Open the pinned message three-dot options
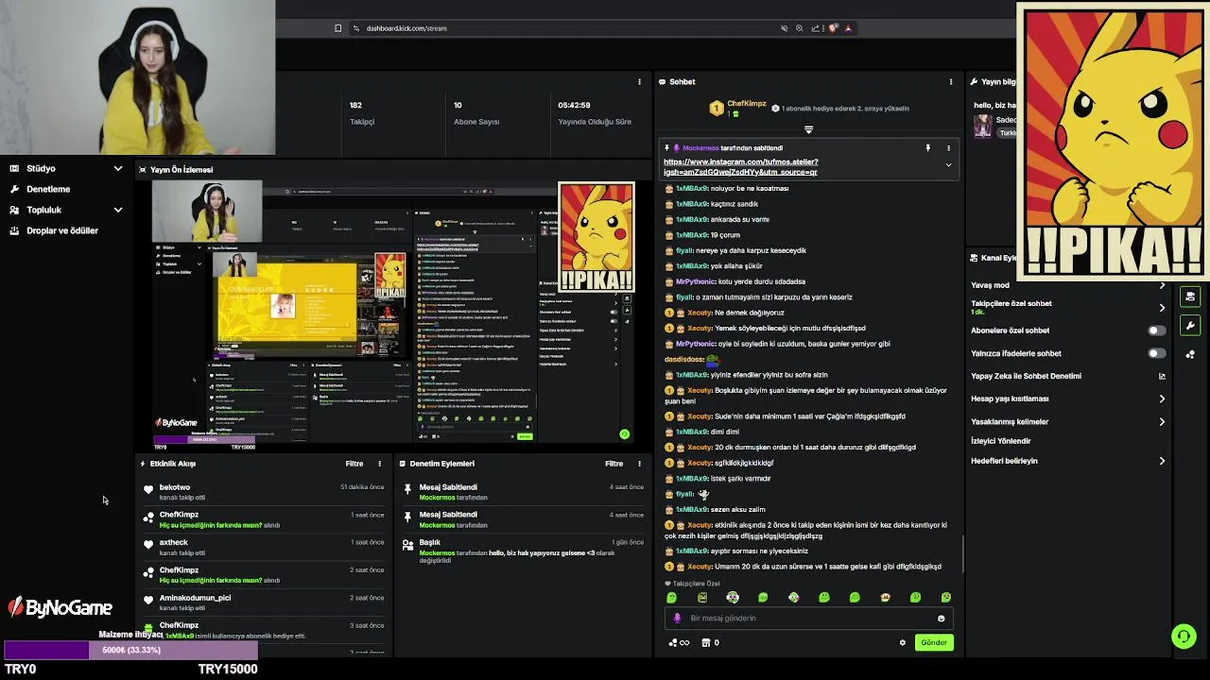The image size is (1210, 680). point(948,148)
